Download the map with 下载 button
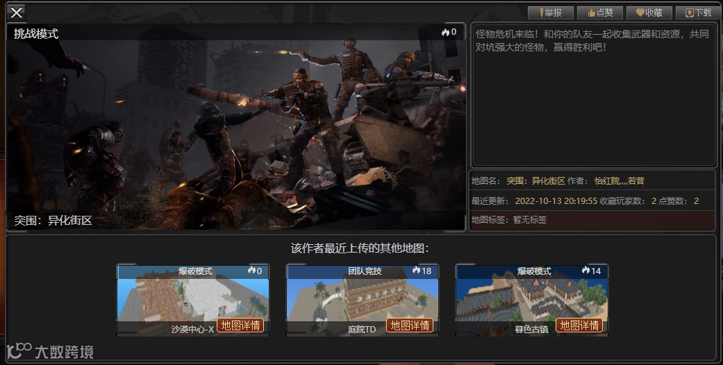Viewport: 723px width, 365px height. coord(699,13)
